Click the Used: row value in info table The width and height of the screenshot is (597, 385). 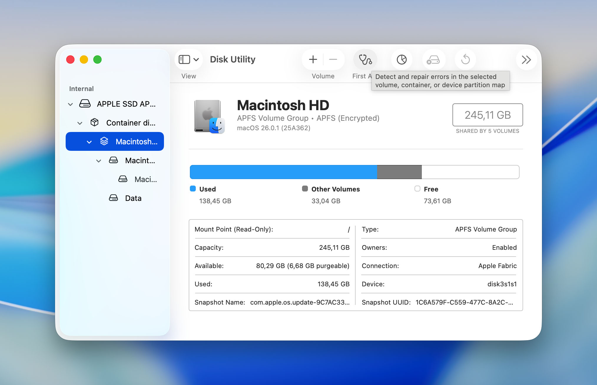333,284
